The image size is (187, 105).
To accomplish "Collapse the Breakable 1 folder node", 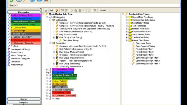I will click(50, 43).
